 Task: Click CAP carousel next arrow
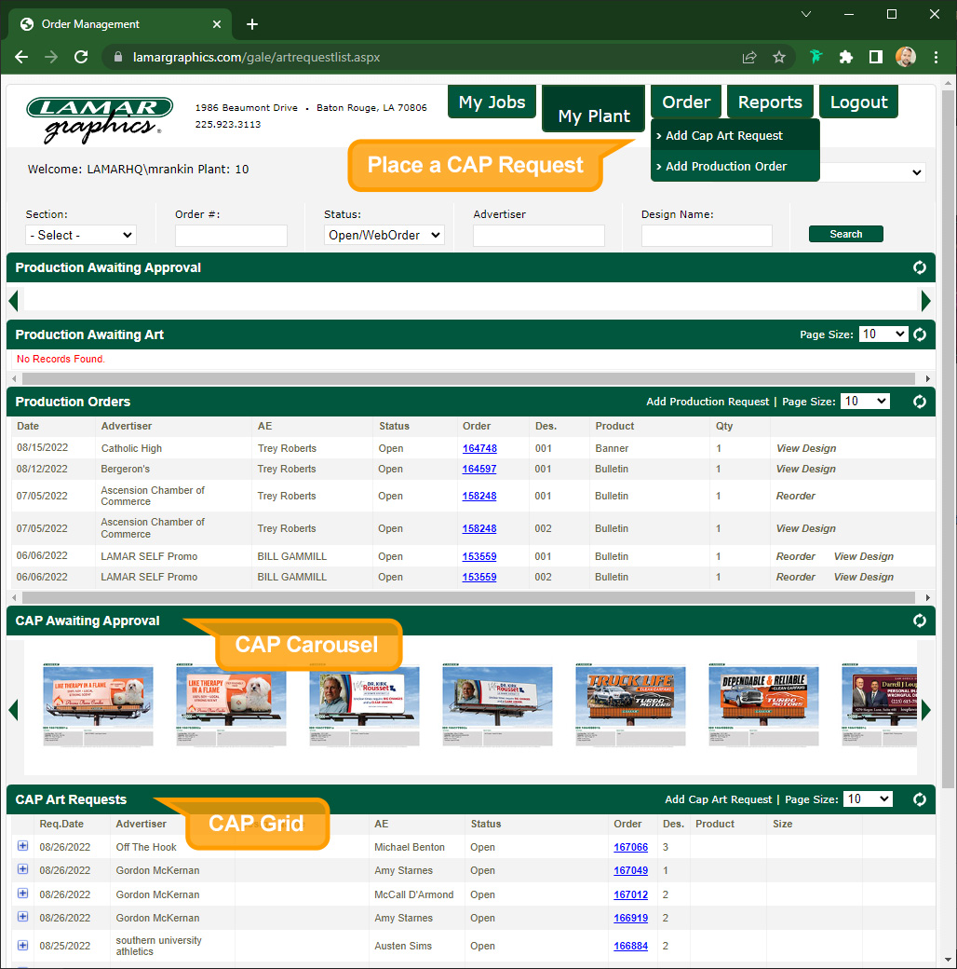[x=925, y=710]
